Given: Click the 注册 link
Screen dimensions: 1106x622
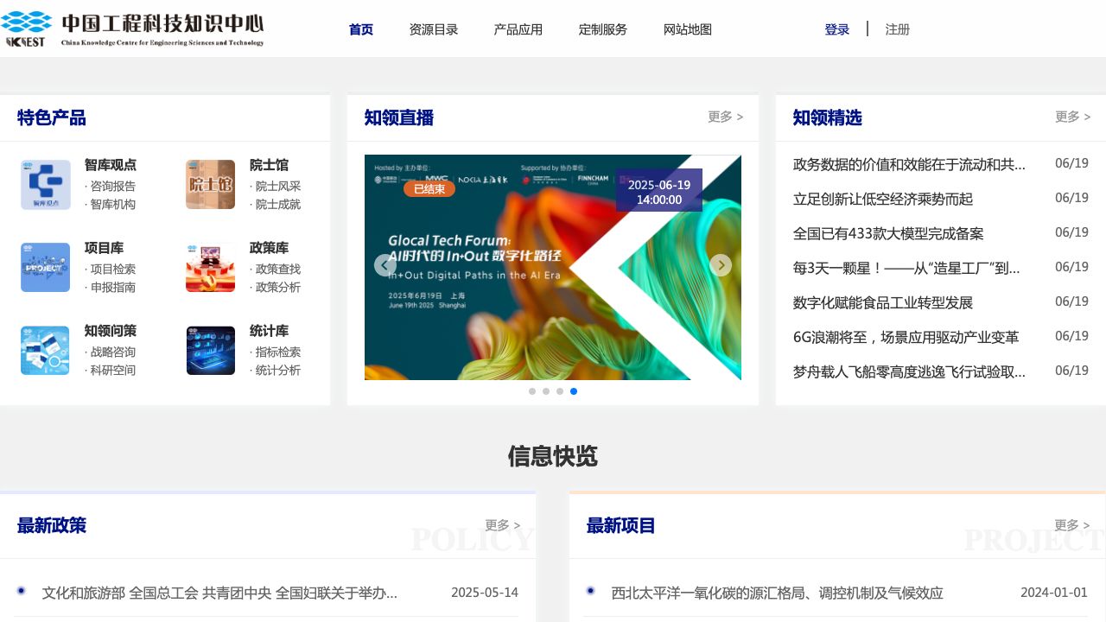Looking at the screenshot, I should (898, 29).
